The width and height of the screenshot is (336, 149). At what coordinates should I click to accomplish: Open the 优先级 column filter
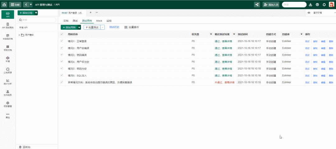pos(211,34)
